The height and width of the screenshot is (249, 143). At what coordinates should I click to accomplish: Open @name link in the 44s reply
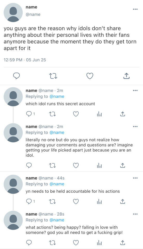click(x=57, y=184)
